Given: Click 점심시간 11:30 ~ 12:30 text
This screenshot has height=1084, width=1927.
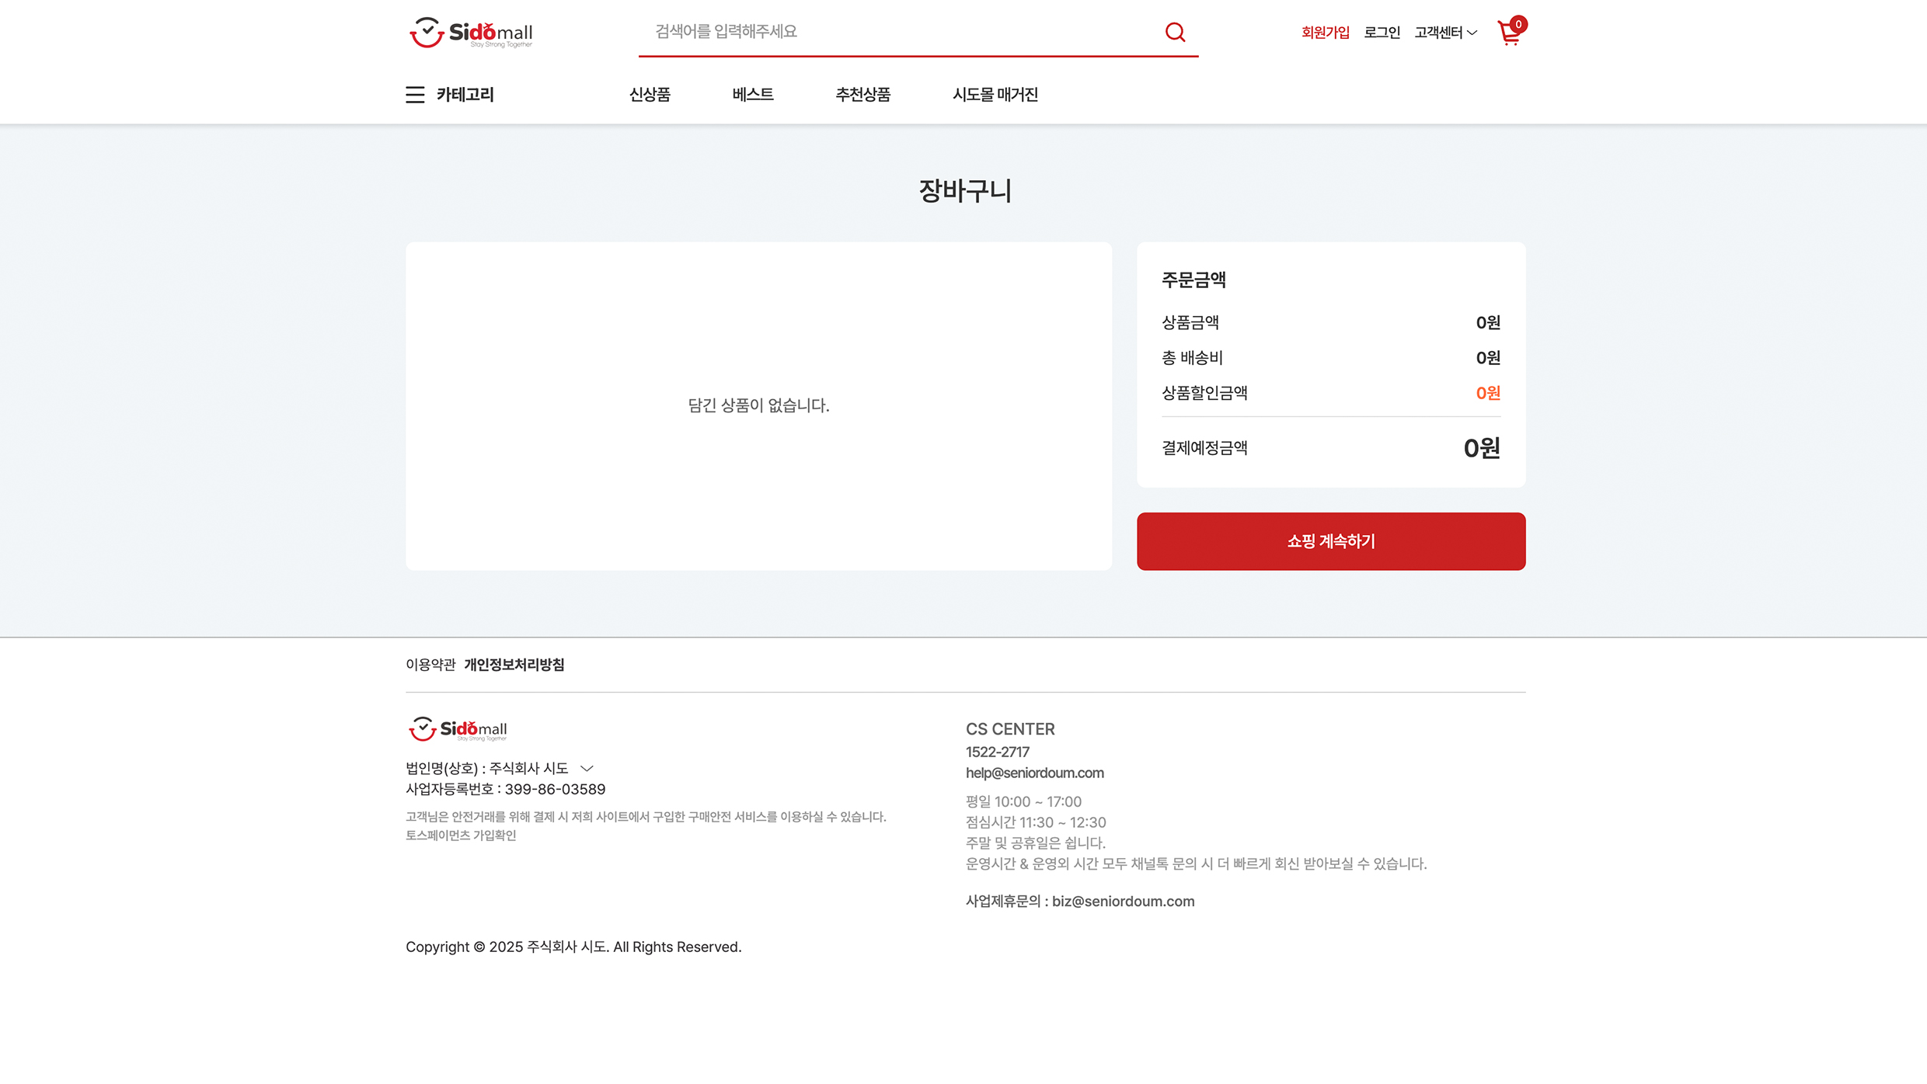Looking at the screenshot, I should [x=1036, y=822].
